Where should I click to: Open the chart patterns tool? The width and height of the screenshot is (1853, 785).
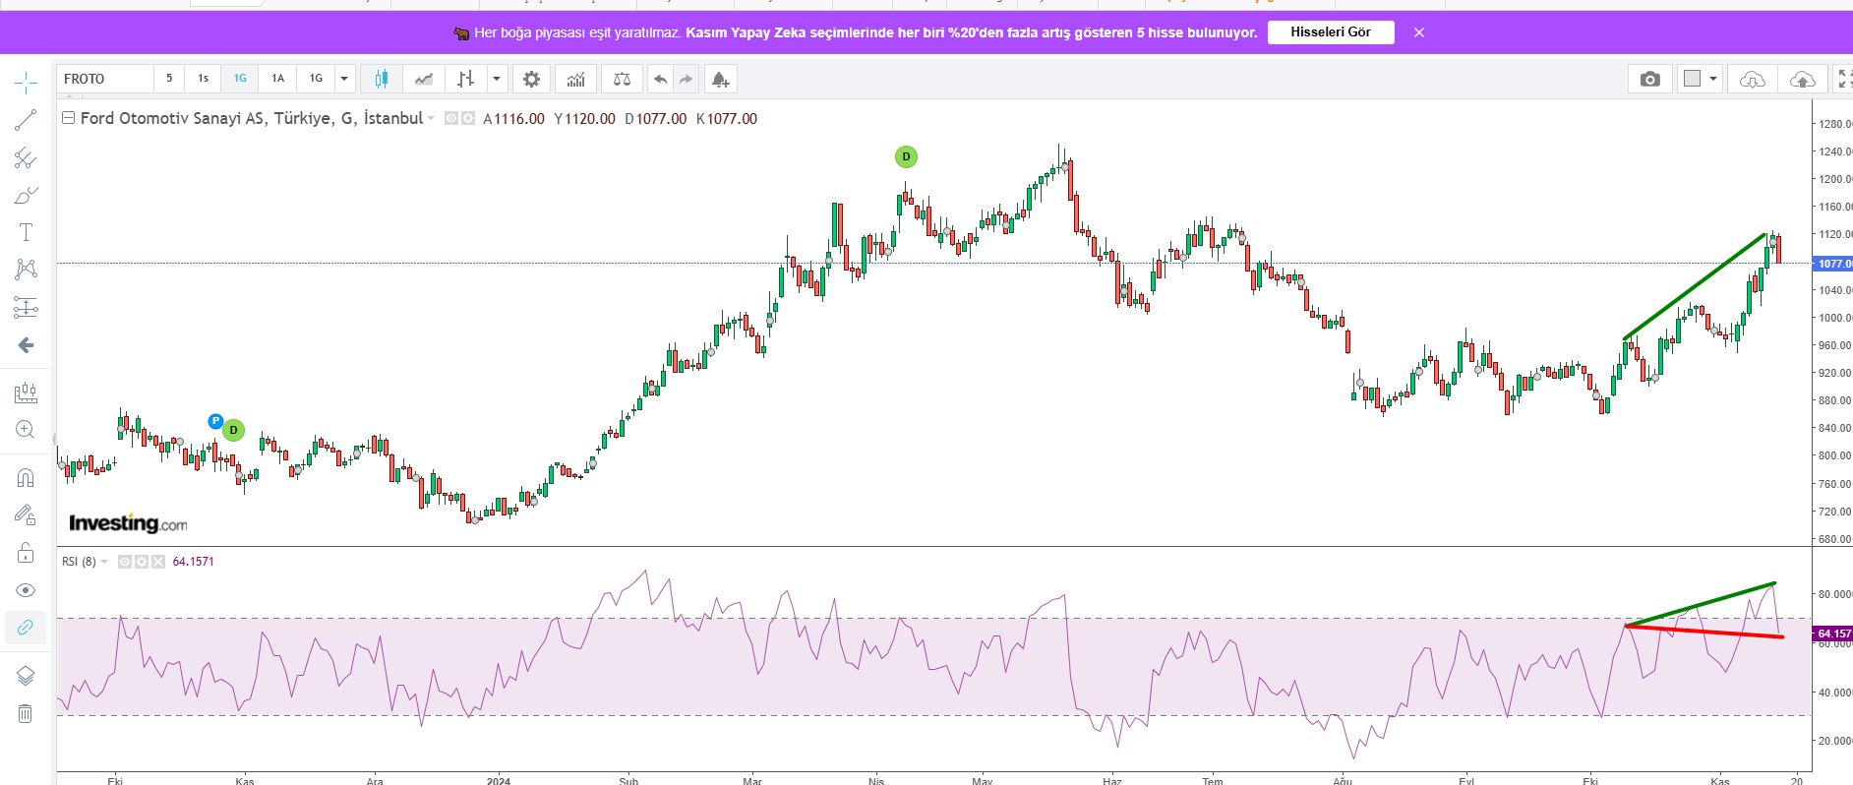tap(26, 270)
